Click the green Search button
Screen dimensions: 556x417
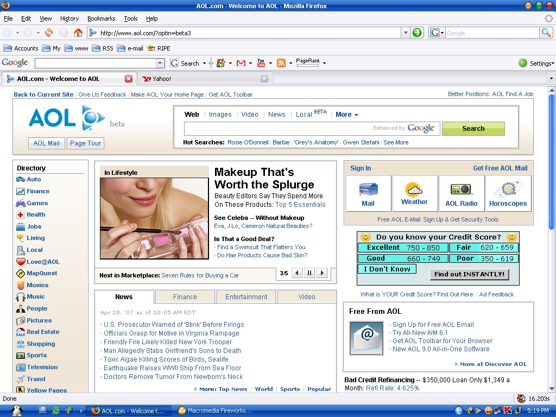pos(473,128)
